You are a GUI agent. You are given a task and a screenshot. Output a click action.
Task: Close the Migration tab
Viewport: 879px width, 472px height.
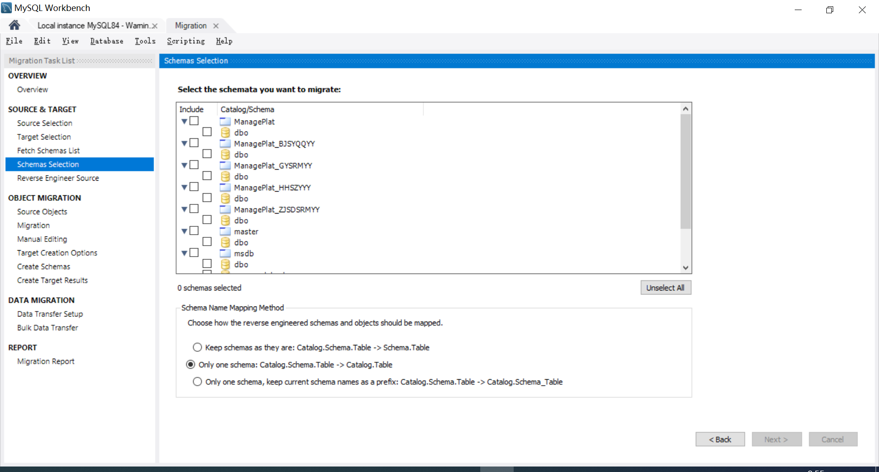216,26
